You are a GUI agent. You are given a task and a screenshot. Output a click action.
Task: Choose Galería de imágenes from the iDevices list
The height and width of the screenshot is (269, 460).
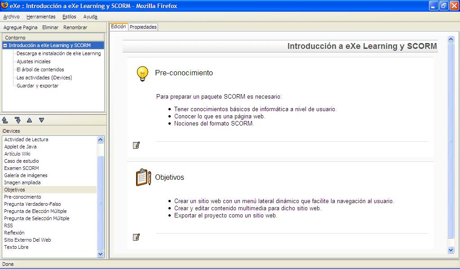pos(26,175)
